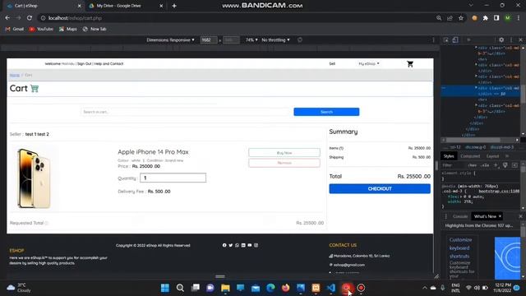This screenshot has height=296, width=526.
Task: Open Visual Studio Code from the taskbar
Action: click(x=330, y=288)
